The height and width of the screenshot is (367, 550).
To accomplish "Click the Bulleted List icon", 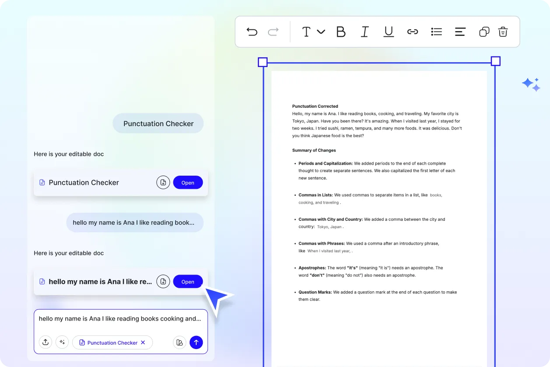I will point(436,32).
